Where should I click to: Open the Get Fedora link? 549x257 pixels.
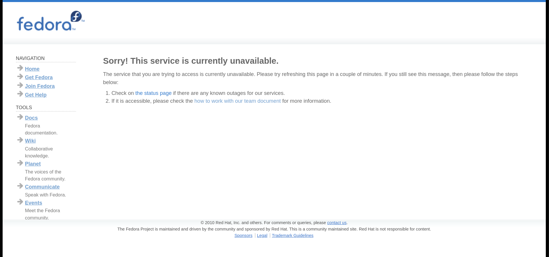pyautogui.click(x=39, y=77)
